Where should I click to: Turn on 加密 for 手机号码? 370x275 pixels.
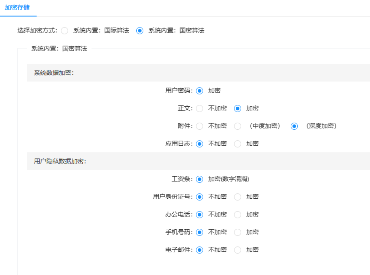point(238,232)
